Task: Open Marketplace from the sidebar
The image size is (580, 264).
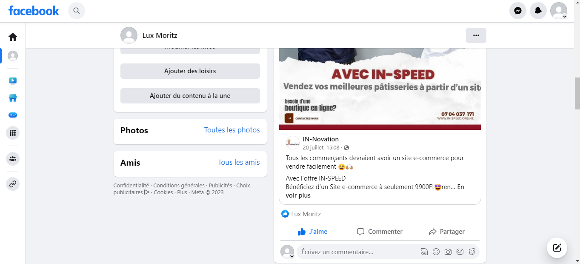Action: (13, 98)
